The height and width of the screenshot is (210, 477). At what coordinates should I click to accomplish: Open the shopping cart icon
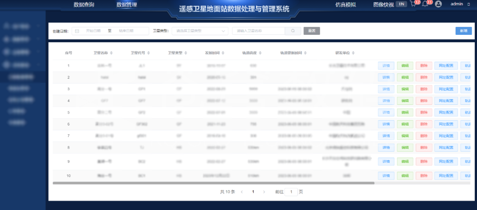point(413,4)
